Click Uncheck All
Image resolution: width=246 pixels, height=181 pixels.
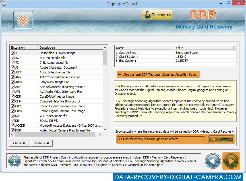tap(42, 143)
